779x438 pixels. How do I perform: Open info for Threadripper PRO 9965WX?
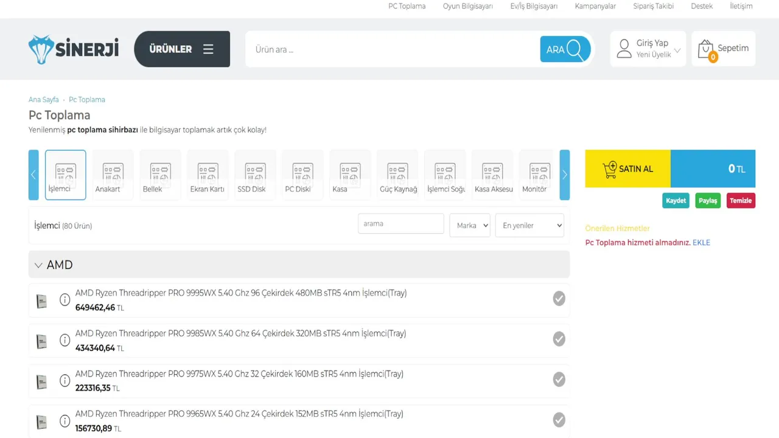click(65, 420)
